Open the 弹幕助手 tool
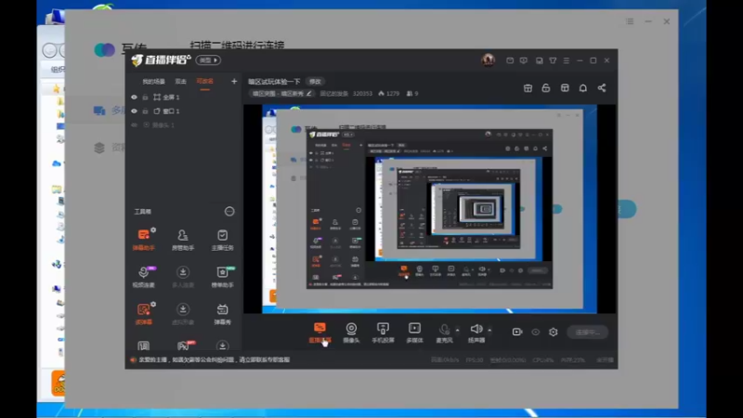 pos(144,240)
